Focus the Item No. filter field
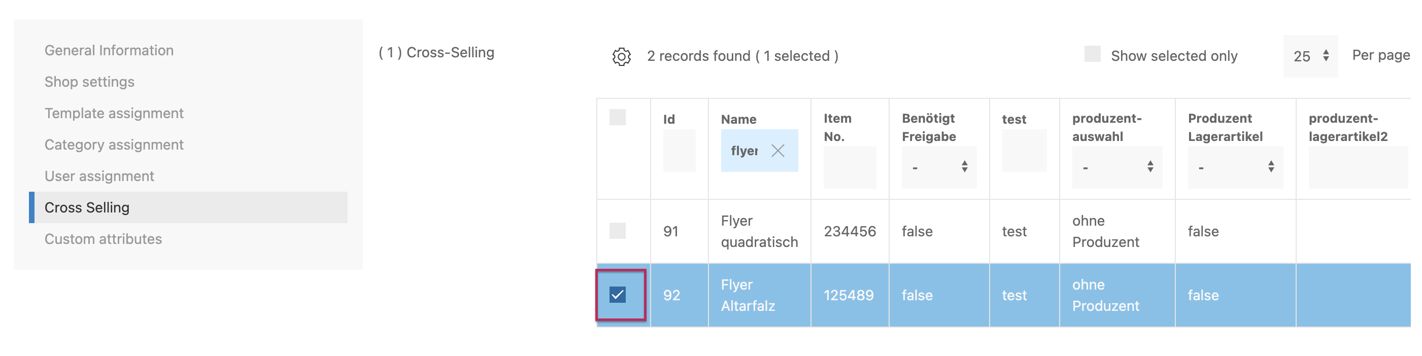1422x356 pixels. [x=849, y=167]
